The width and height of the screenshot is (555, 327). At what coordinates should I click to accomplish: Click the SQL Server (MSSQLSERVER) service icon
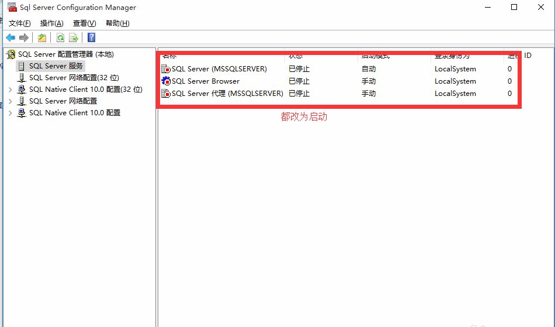166,68
